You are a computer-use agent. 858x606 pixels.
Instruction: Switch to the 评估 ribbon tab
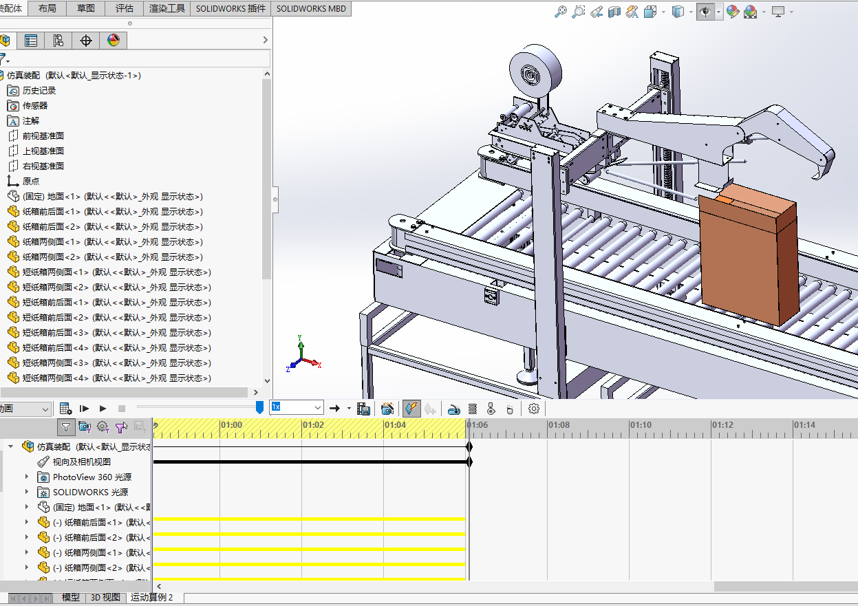[125, 8]
